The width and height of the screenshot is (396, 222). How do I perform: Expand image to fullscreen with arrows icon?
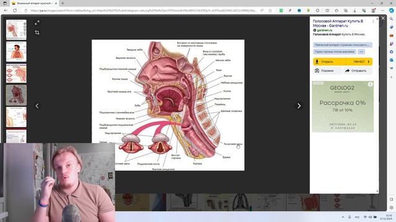[37, 23]
